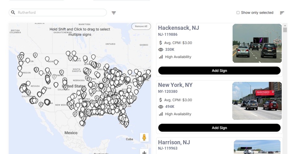This screenshot has height=154, width=288.
Task: Enable the Show only selected checkbox
Action: [x=238, y=13]
